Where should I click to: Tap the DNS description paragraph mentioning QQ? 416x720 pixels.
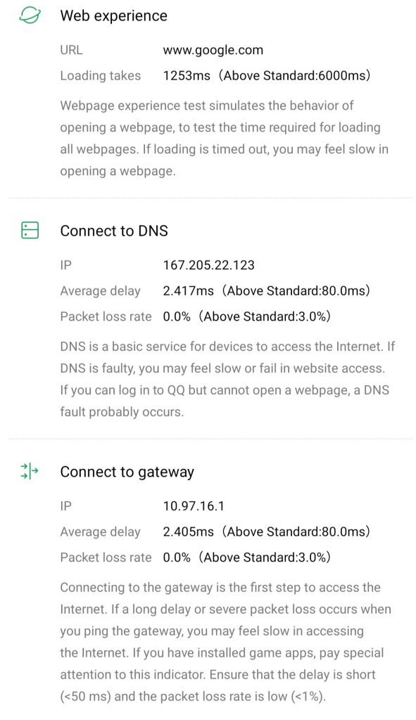(x=227, y=379)
